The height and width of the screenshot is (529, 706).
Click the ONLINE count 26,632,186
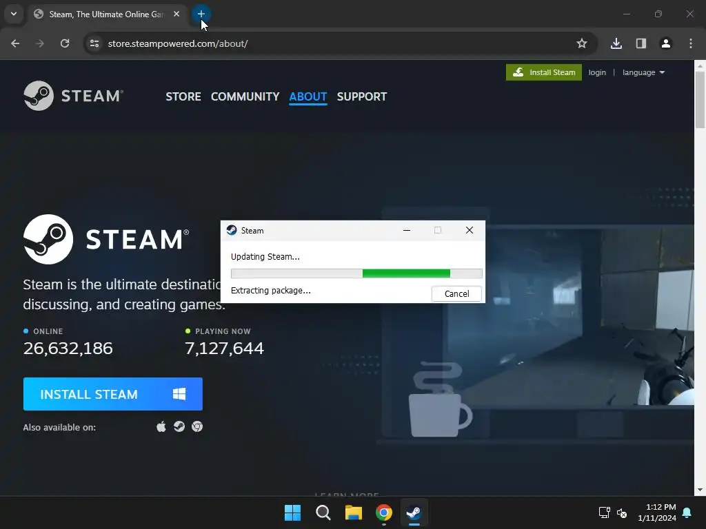point(68,348)
